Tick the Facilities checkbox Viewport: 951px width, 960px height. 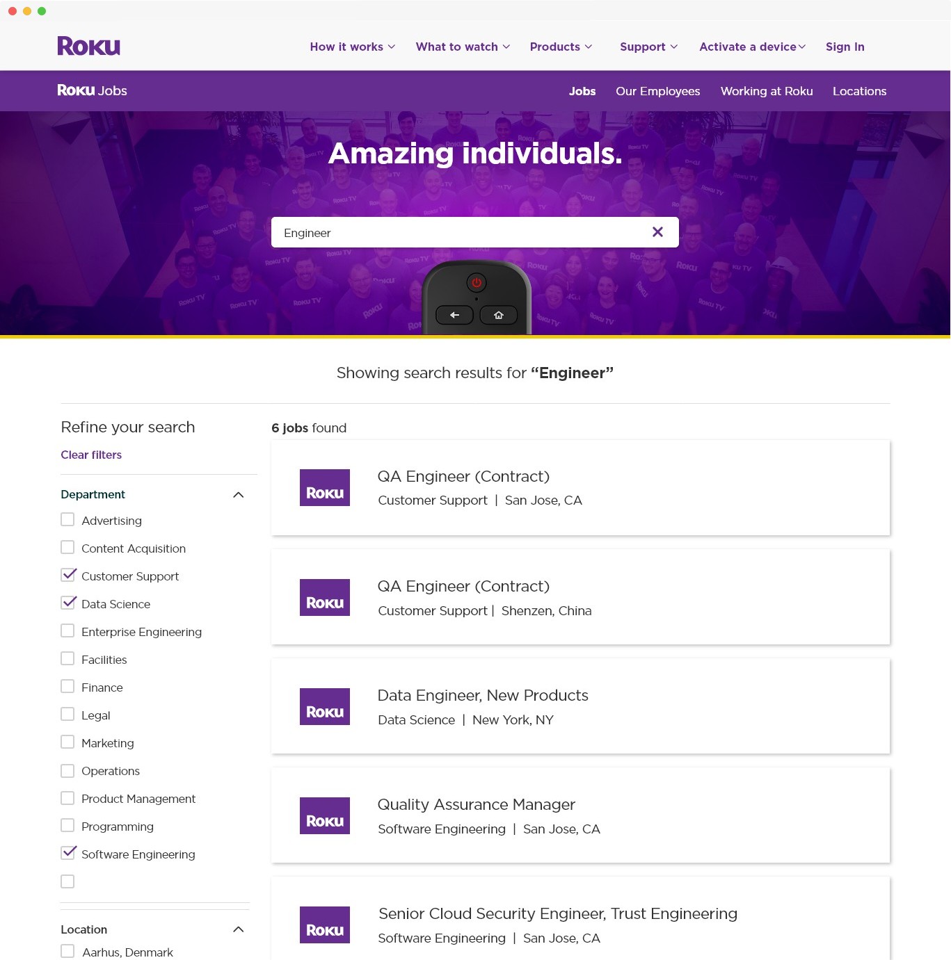point(67,658)
